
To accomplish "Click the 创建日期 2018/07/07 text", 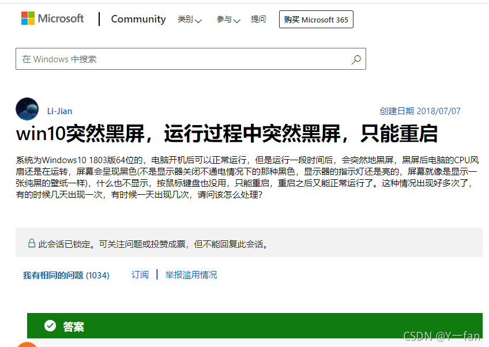I will click(420, 111).
